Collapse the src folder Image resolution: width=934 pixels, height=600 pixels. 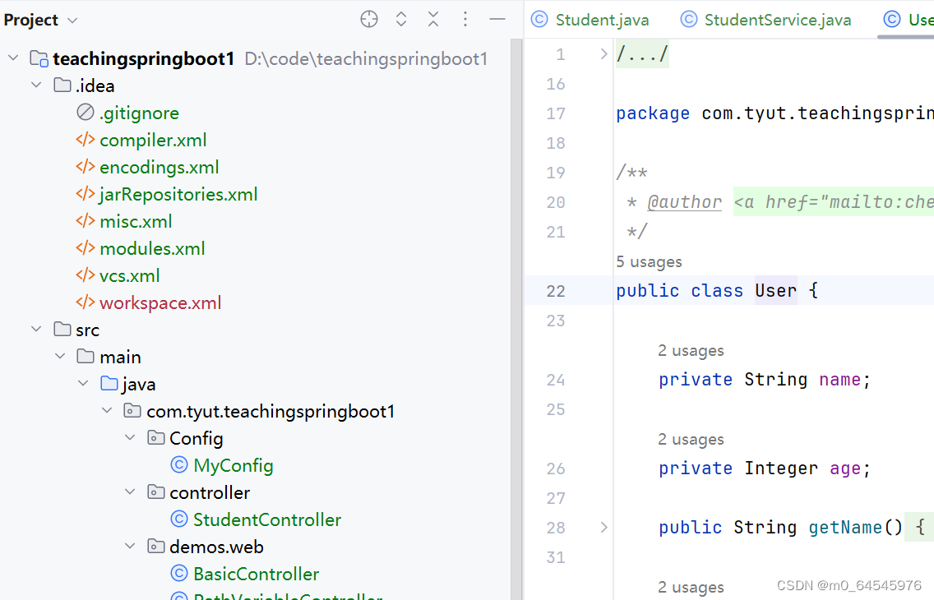point(36,329)
